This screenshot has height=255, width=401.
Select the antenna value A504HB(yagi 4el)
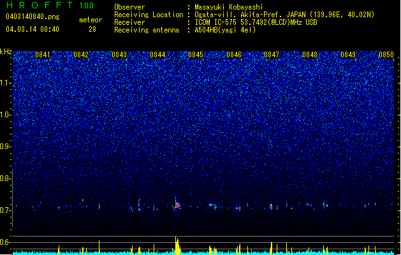tap(225, 30)
